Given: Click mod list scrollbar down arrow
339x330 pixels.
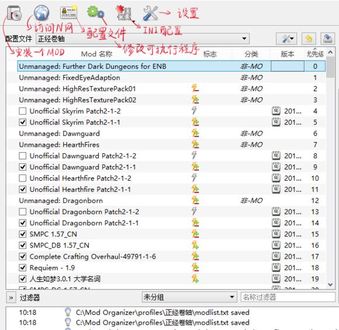Looking at the screenshot, I should click(330, 284).
